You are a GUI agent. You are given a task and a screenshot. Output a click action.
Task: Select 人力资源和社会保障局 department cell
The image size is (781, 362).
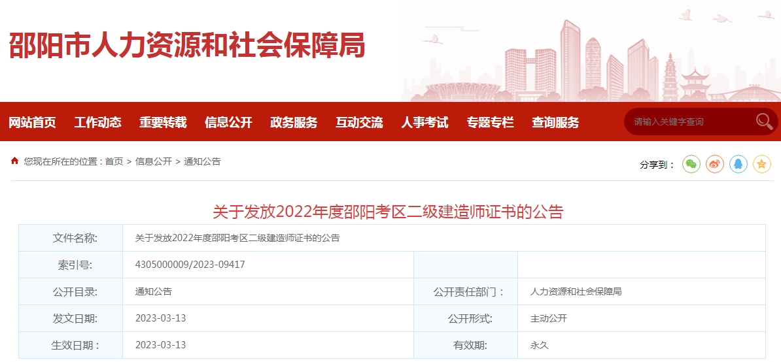point(642,291)
